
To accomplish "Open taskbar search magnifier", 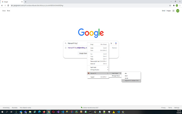I will click(x=7, y=112).
